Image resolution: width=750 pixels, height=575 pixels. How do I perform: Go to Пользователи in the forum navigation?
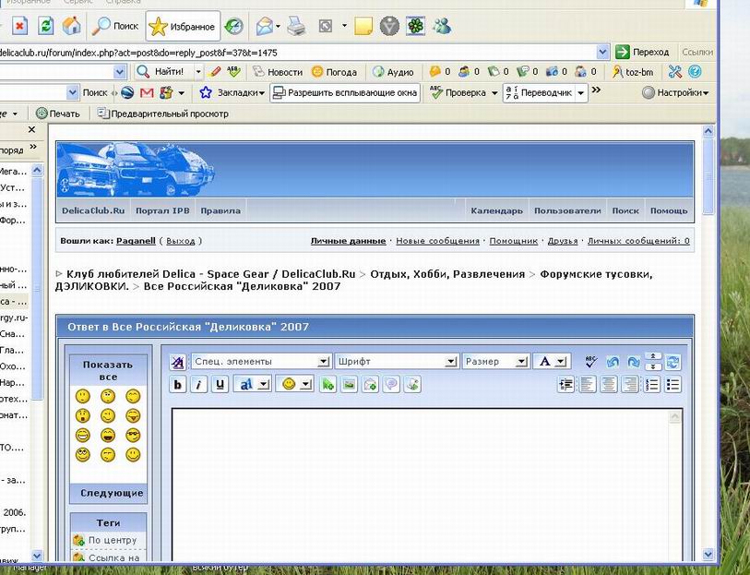567,210
